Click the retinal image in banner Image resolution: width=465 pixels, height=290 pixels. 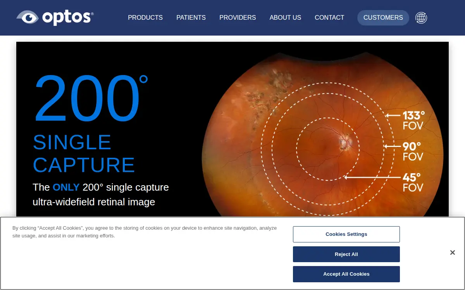click(322, 133)
